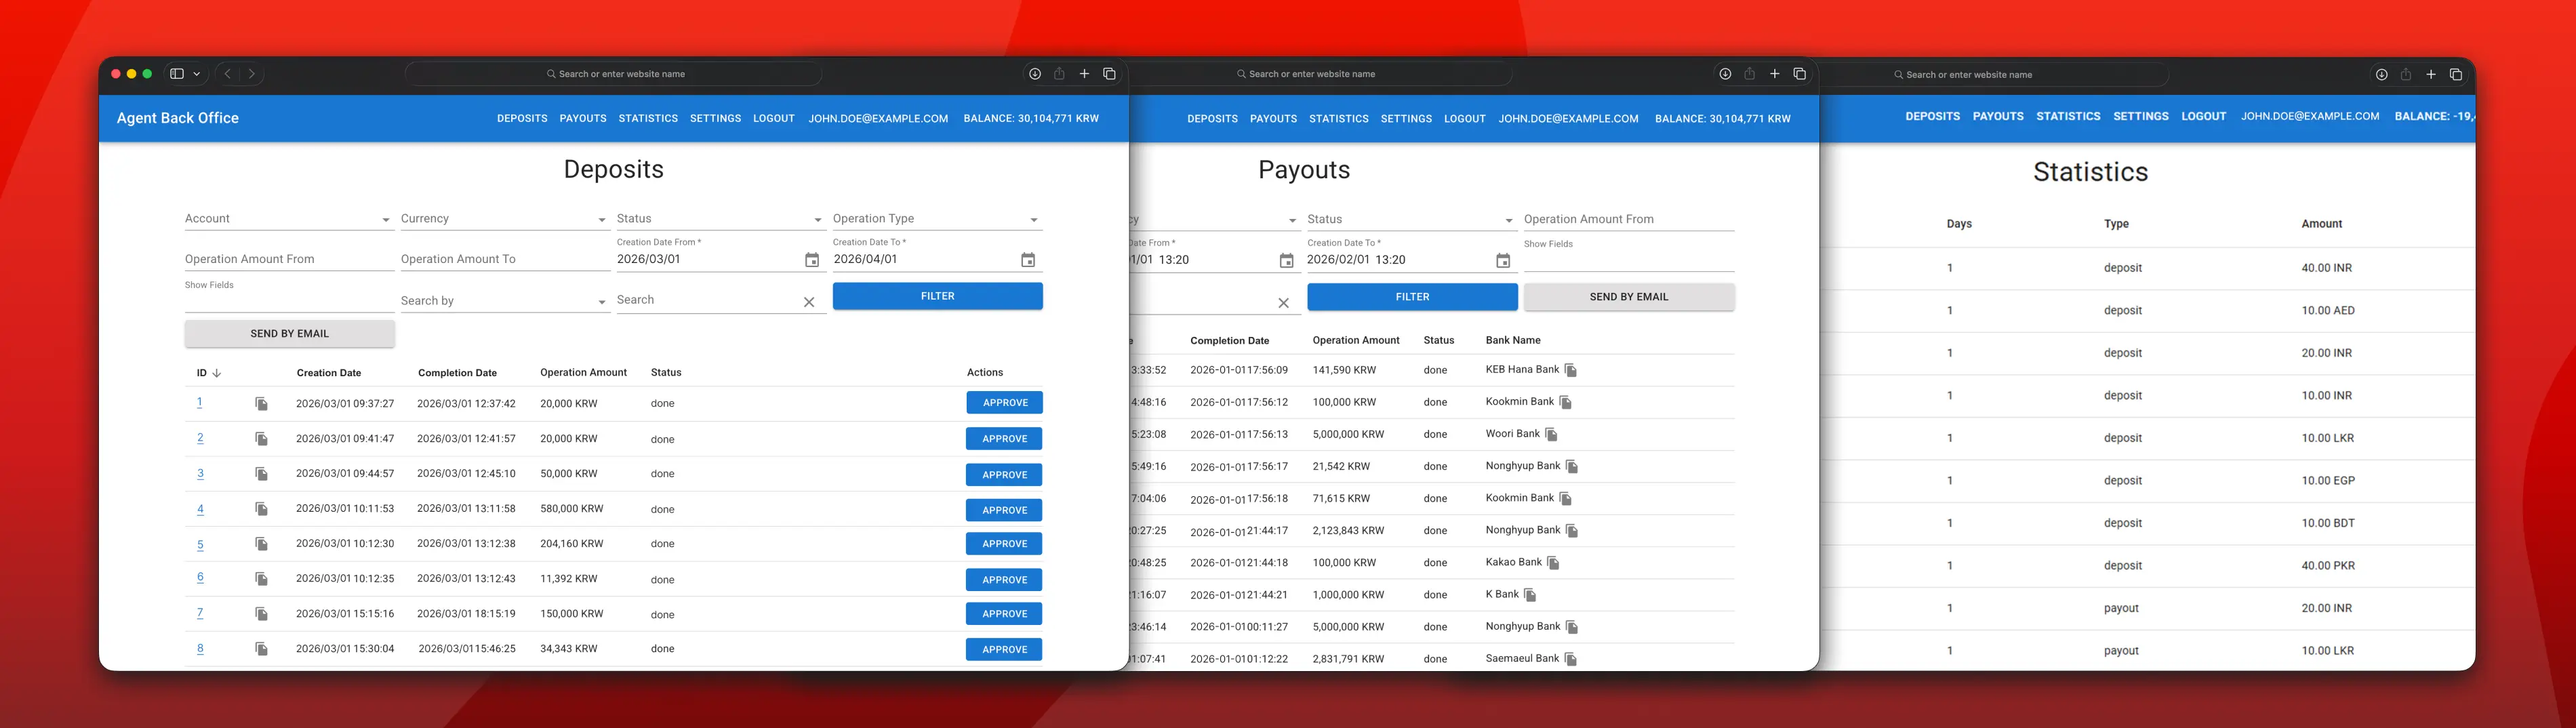
Task: Copy icon in deposit row 7
Action: [x=261, y=614]
